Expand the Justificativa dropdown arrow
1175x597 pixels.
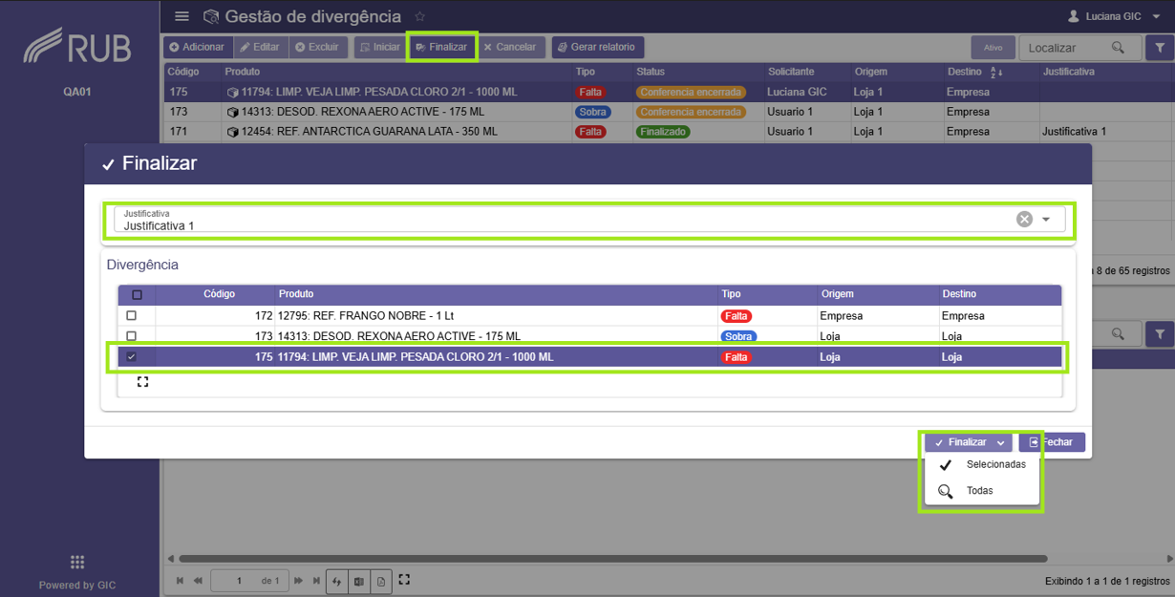coord(1046,220)
